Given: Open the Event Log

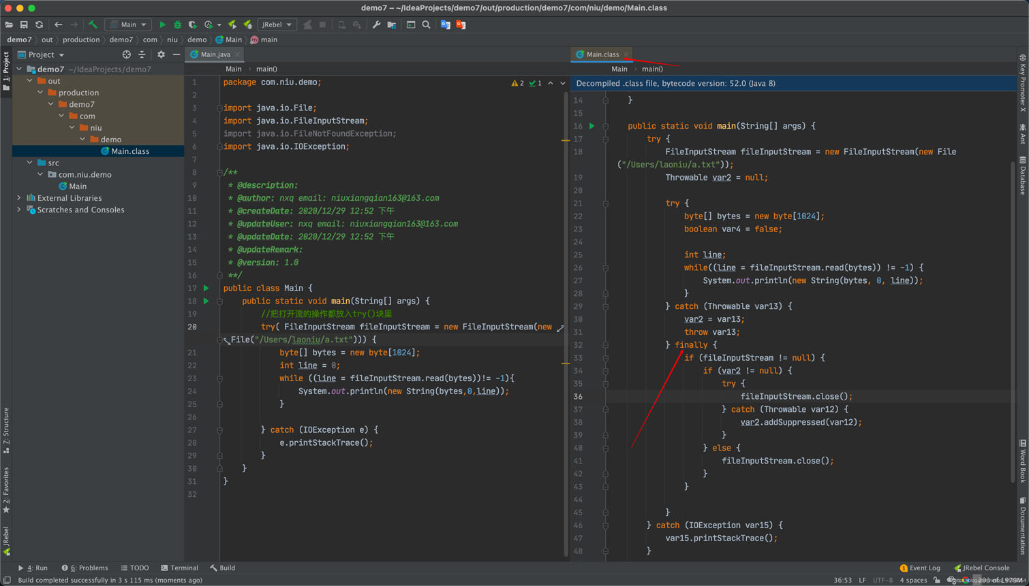Looking at the screenshot, I should coord(920,568).
